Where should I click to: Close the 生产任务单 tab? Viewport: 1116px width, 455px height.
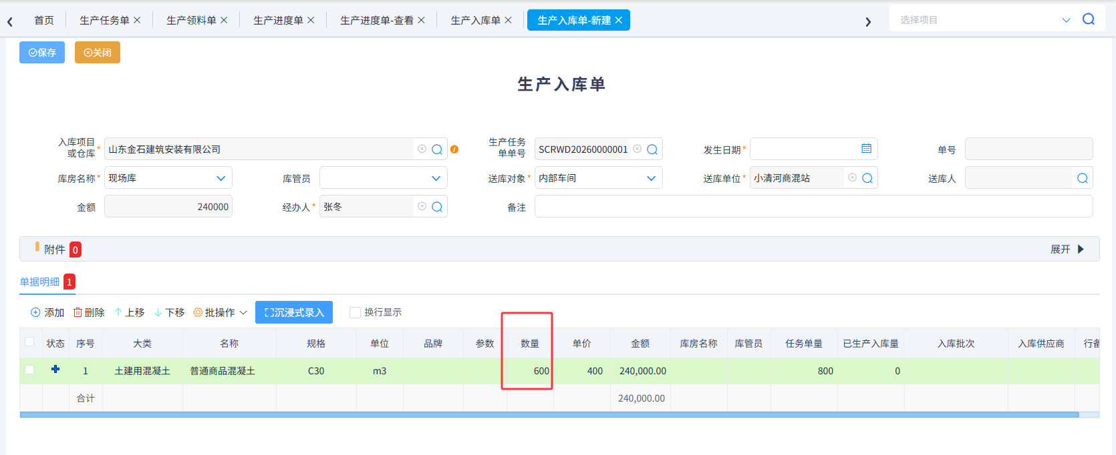137,20
